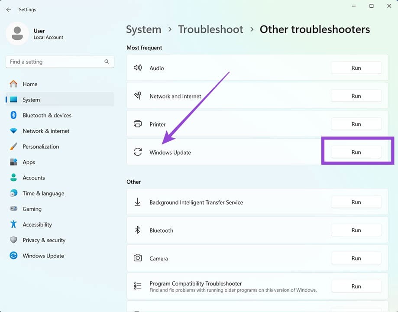This screenshot has height=312, width=398.
Task: Click the Network & internet wifi icon
Action: 13,131
